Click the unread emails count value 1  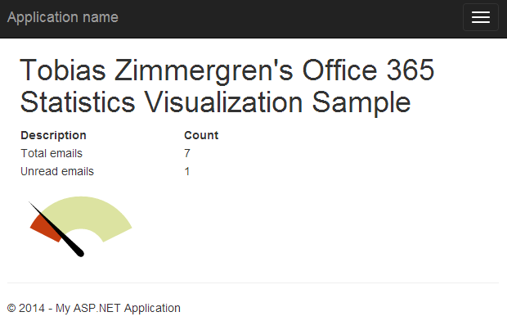(187, 171)
